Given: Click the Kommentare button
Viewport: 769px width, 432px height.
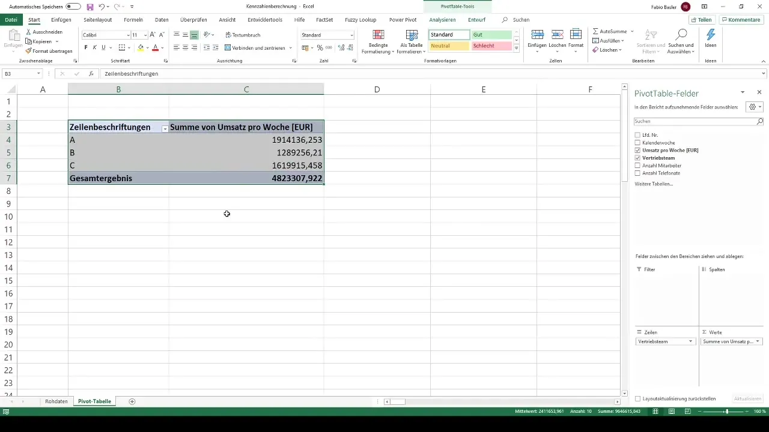Looking at the screenshot, I should [x=741, y=20].
